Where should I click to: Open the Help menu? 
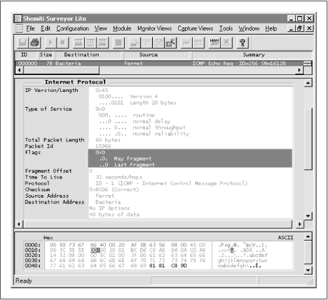tap(271, 29)
